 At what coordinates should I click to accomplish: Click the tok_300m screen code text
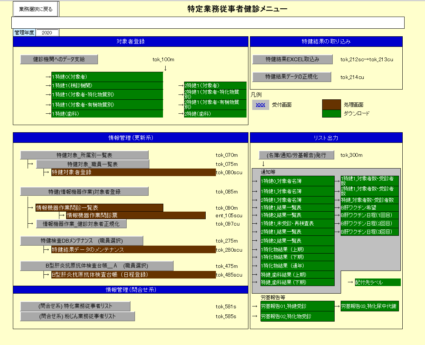pyautogui.click(x=352, y=155)
